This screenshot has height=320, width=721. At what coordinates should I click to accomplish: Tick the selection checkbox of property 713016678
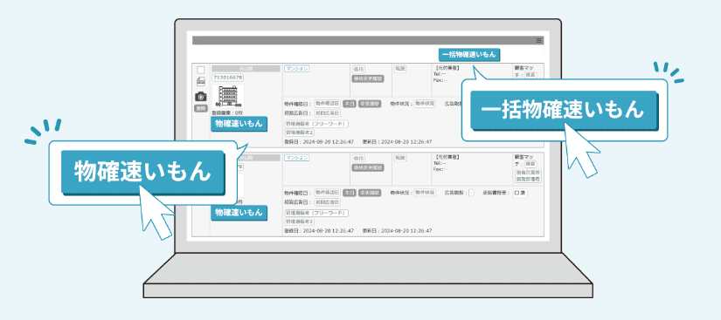tap(200, 70)
